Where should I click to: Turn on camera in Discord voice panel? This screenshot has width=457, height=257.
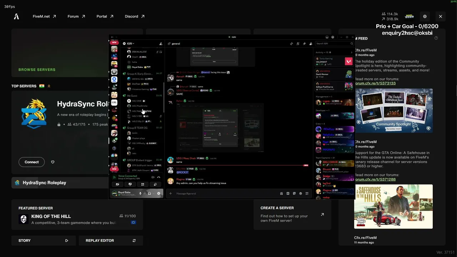pyautogui.click(x=117, y=184)
